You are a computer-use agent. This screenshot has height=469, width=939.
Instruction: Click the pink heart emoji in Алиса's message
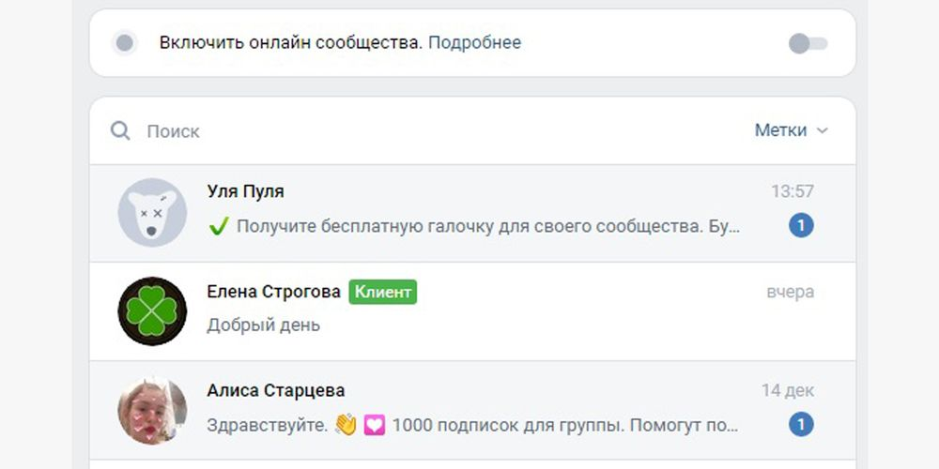375,426
